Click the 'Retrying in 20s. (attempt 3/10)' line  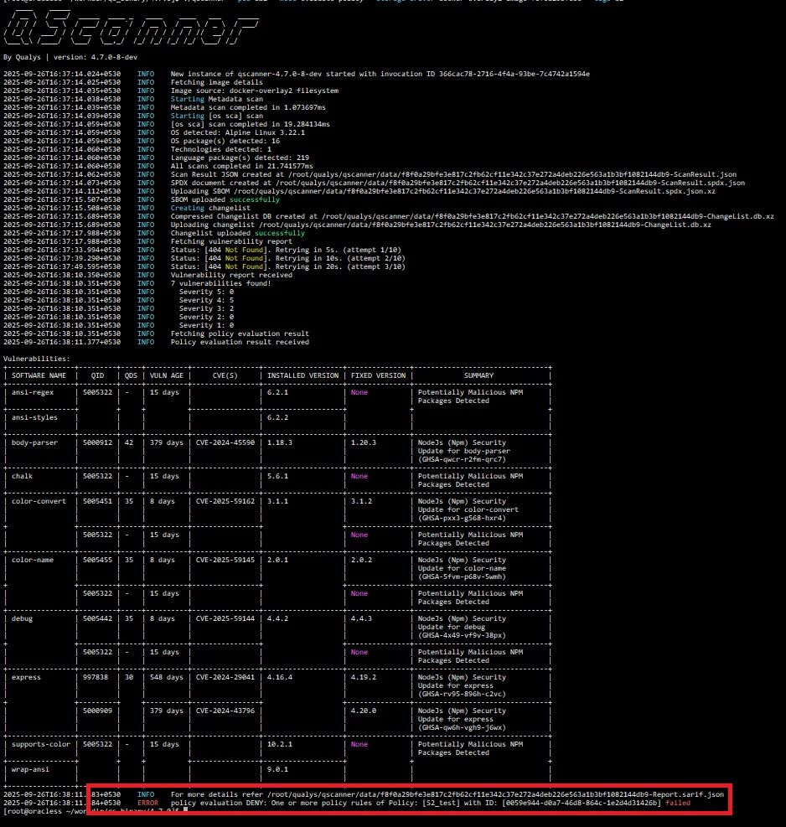[x=287, y=267]
